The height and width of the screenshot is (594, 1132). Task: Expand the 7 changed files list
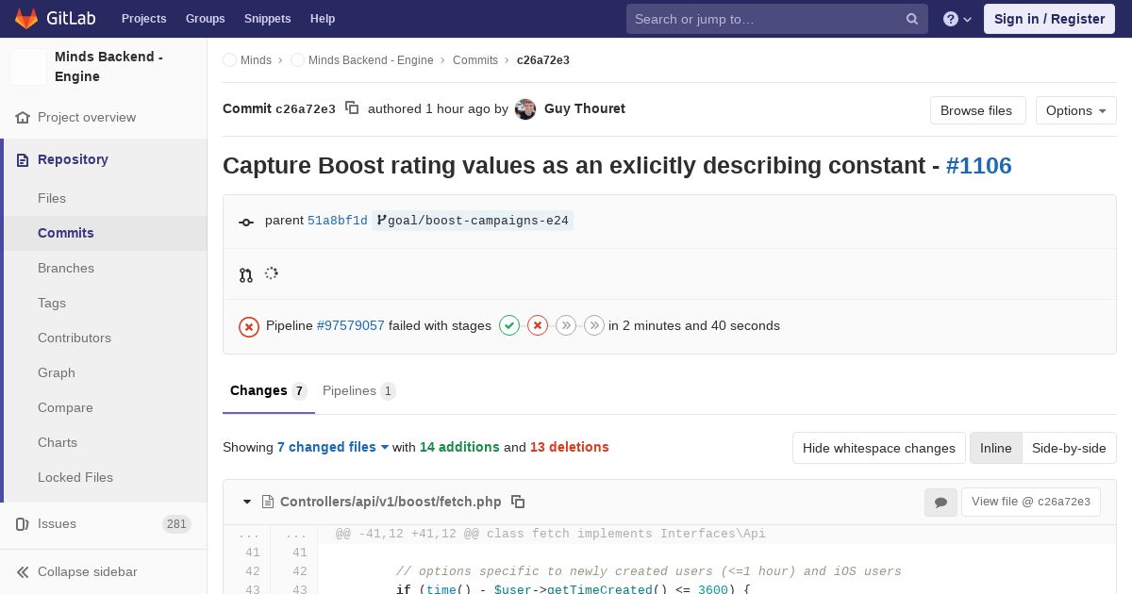click(333, 447)
